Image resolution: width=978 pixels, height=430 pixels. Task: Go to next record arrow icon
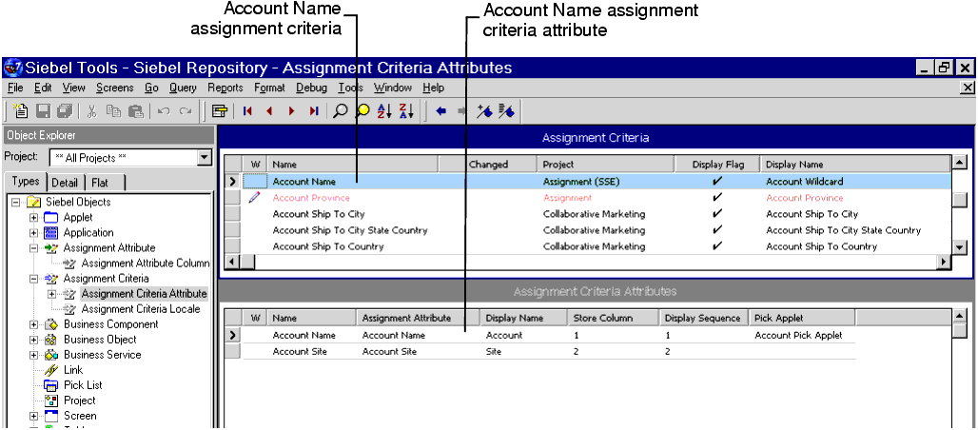291,111
